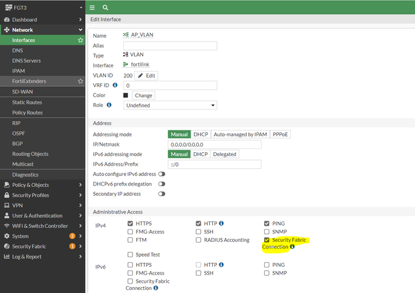Toggle the hamburger menu icon
Screen dimensions: 415x293
(92, 8)
